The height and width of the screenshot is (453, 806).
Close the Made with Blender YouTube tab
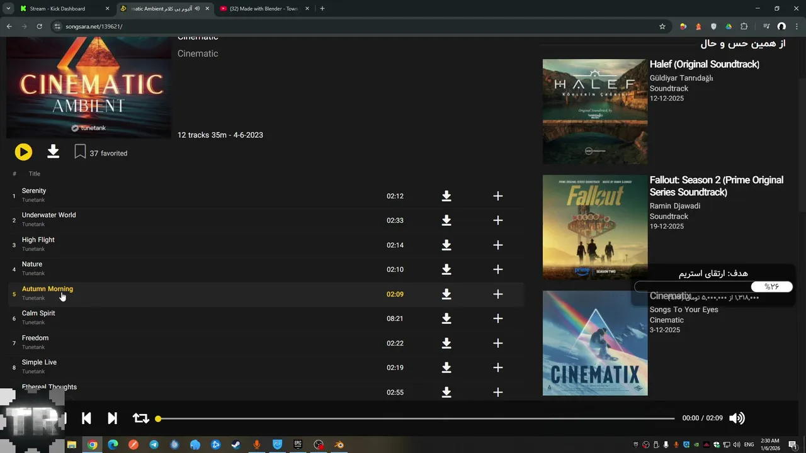coord(307,9)
